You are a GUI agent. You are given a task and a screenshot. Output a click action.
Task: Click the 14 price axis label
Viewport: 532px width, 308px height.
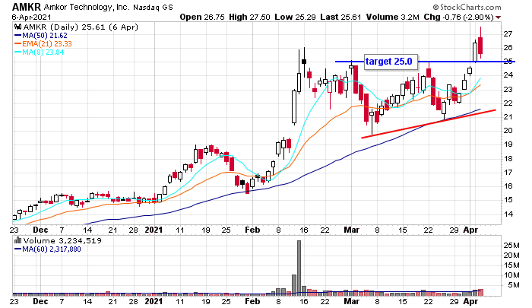coord(508,214)
